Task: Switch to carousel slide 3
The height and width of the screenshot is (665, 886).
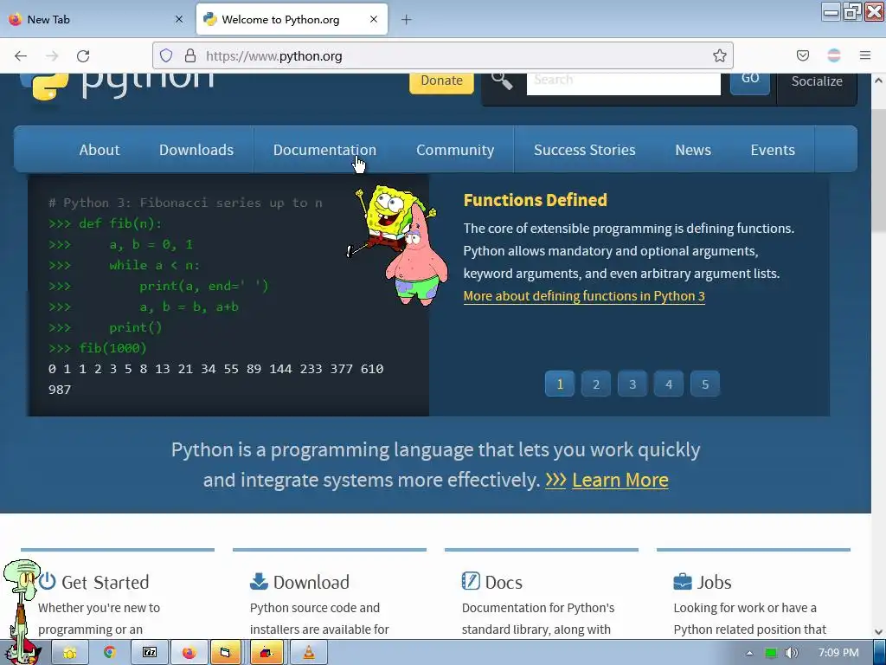Action: [x=632, y=384]
